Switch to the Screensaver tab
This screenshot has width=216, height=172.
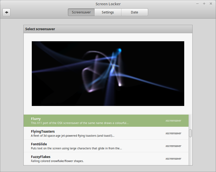click(x=81, y=12)
